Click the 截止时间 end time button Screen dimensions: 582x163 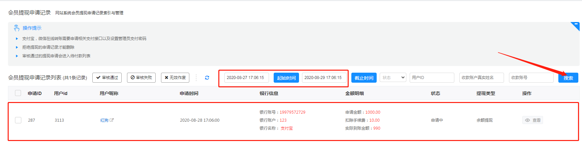pos(364,78)
